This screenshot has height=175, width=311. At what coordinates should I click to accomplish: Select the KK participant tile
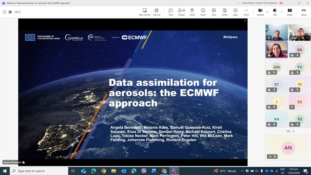tap(300, 50)
